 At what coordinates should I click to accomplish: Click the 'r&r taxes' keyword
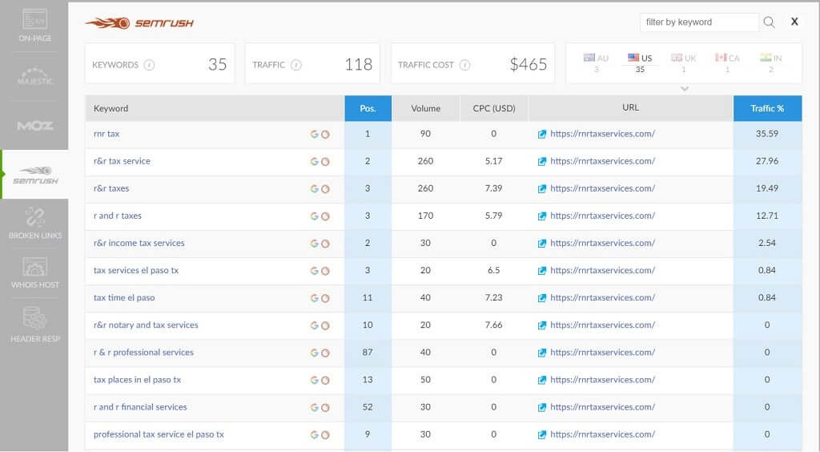tap(111, 188)
